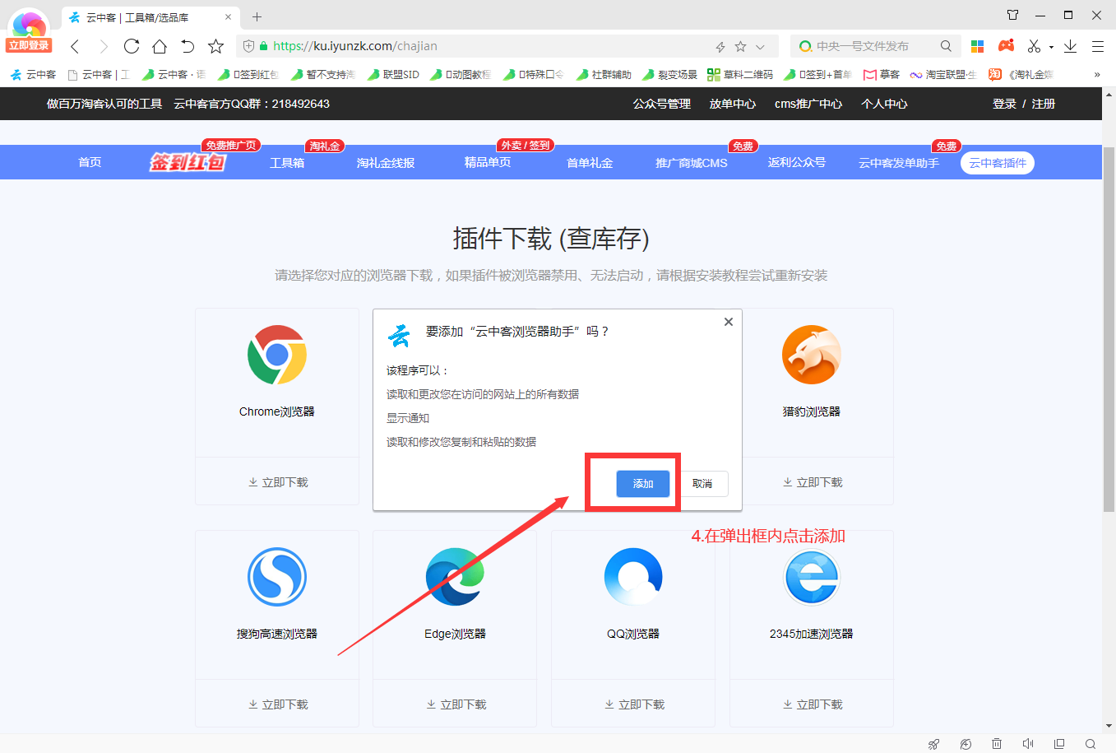Switch to the 云中客插件 tab

click(x=997, y=162)
